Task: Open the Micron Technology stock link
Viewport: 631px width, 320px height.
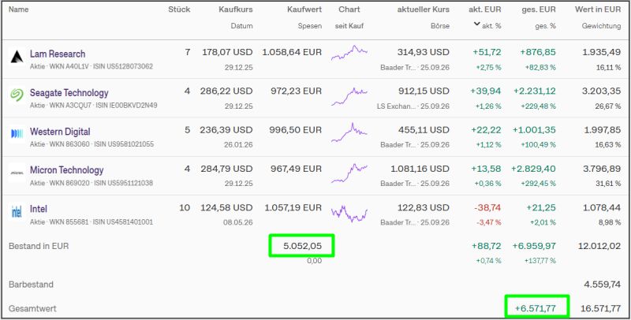Action: [x=67, y=170]
